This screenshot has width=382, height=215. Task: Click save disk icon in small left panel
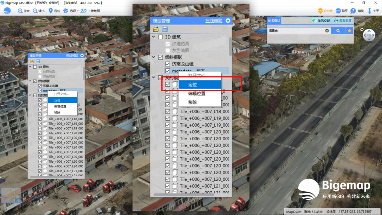(x=38, y=62)
